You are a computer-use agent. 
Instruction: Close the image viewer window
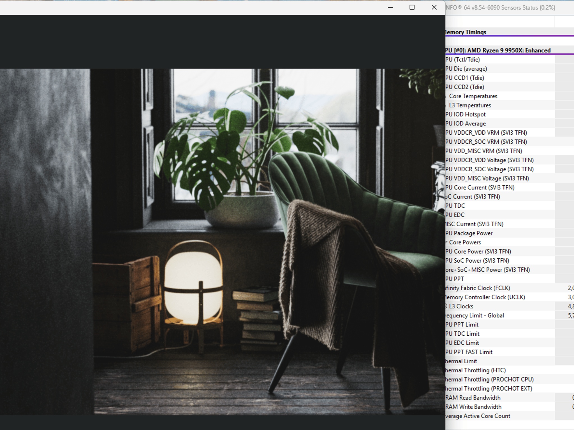434,8
